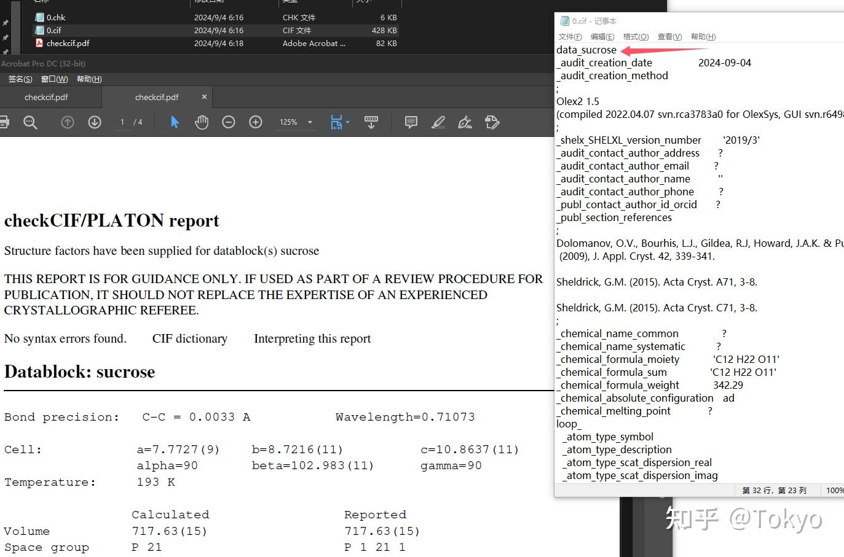Select the Hand tool in the toolbar
This screenshot has width=844, height=557.
202,122
